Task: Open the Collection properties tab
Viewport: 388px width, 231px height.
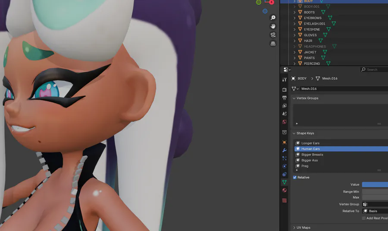Action: pos(285,132)
